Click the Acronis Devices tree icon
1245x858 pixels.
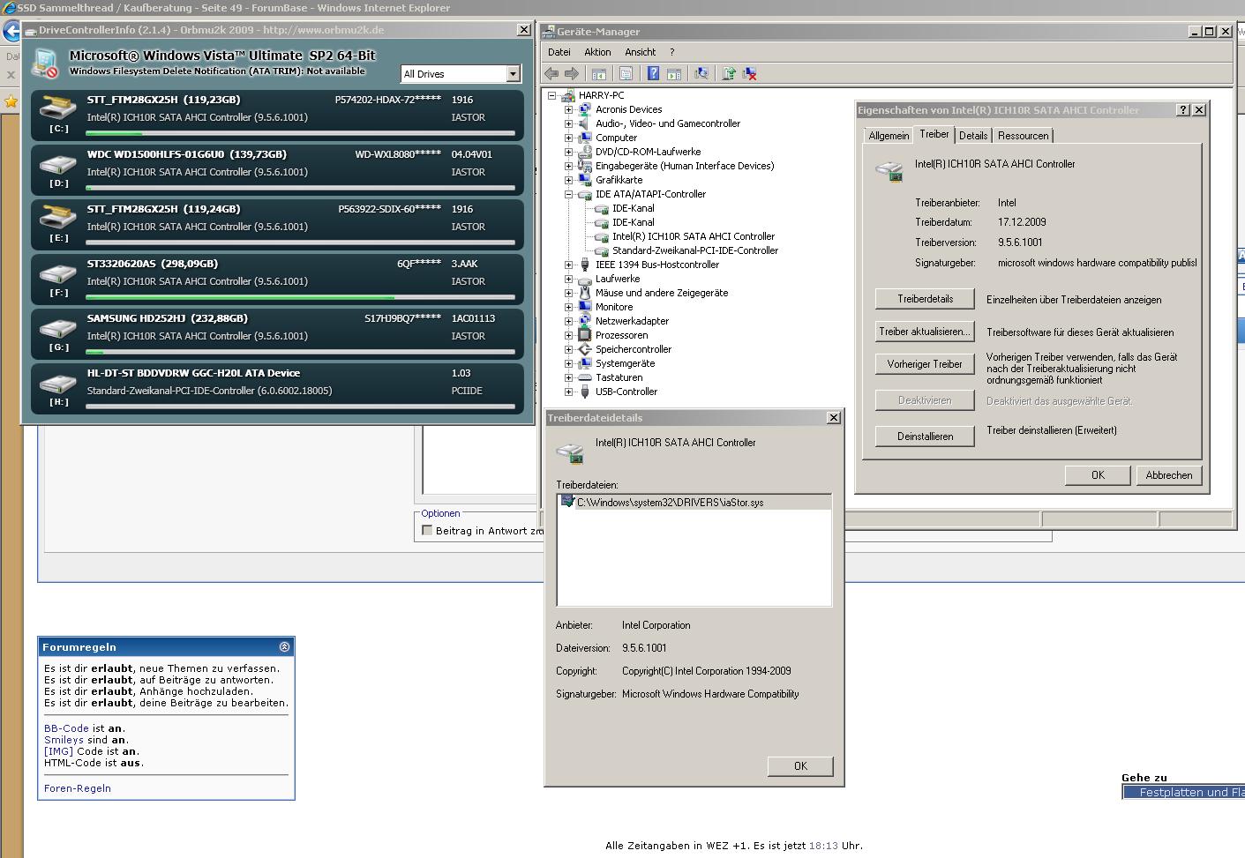[x=584, y=109]
